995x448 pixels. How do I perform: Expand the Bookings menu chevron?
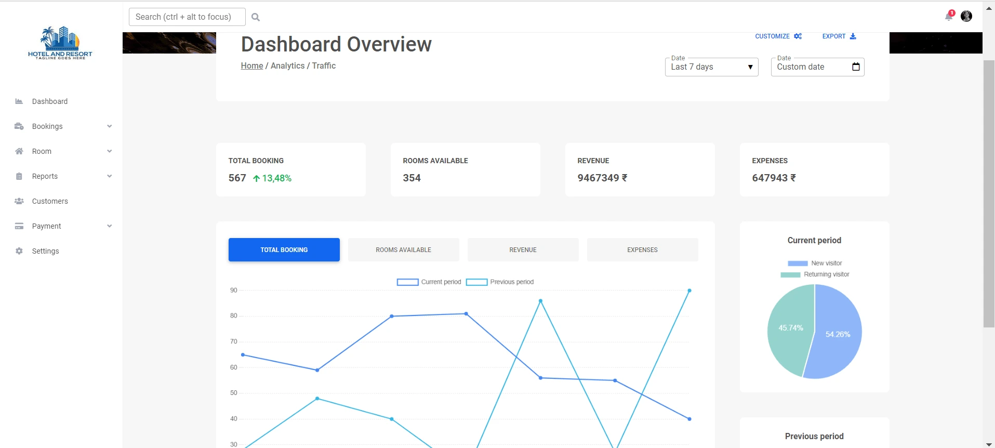(109, 126)
